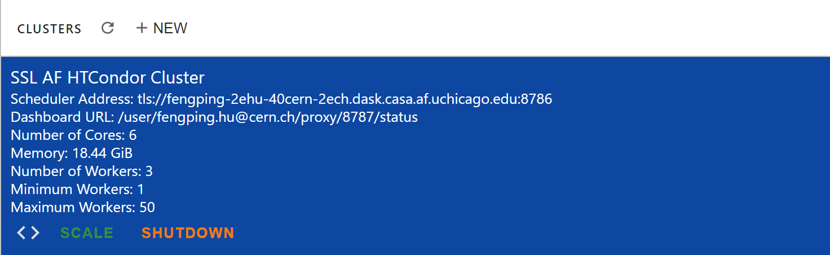Click the 'Memory' label
830x255 pixels.
pyautogui.click(x=39, y=153)
